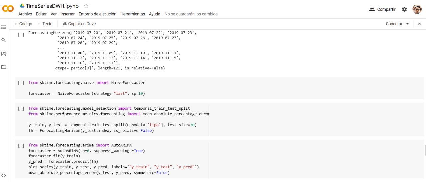Run the NaiveForecaster import cell
426x182 pixels.
coord(21,83)
